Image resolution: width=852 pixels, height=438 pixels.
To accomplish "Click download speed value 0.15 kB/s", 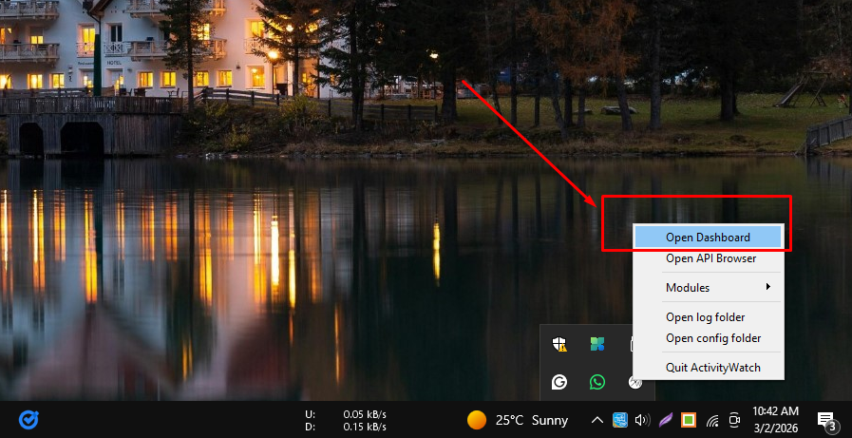I will (x=364, y=426).
